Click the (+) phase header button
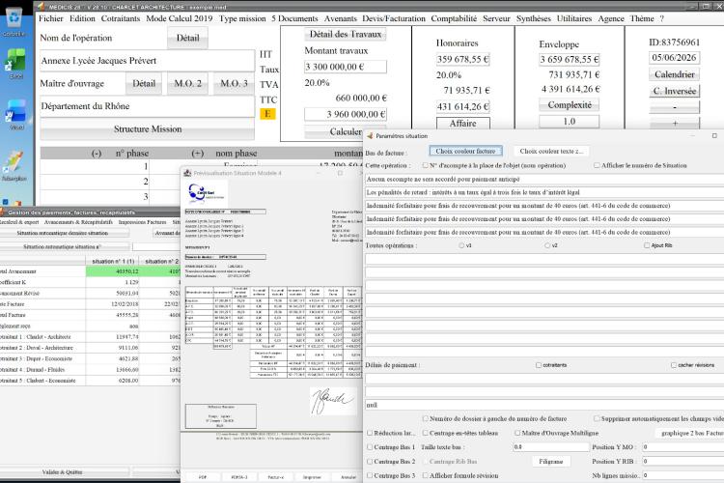Viewport: 724px width, 483px height. [x=197, y=154]
